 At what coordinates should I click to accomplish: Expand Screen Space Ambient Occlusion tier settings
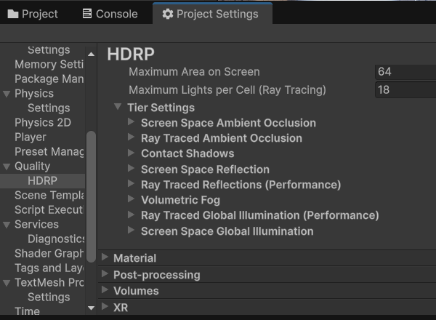(132, 122)
